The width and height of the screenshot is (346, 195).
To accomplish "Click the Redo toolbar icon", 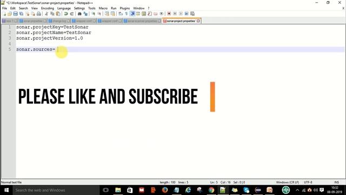I will click(72, 14).
